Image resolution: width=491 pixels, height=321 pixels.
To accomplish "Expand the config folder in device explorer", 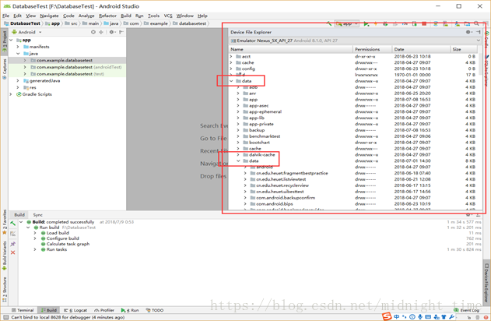I will click(231, 69).
